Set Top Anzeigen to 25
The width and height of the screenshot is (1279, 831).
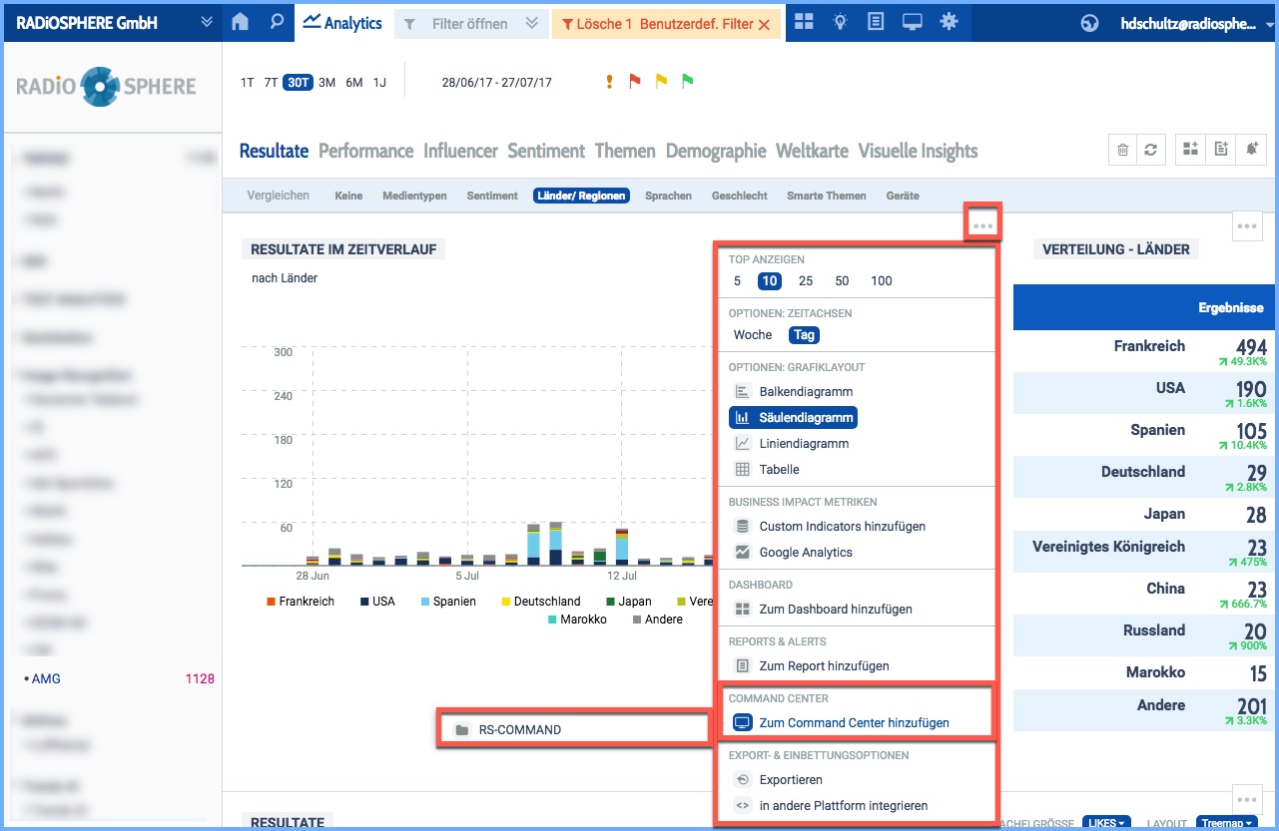click(806, 280)
